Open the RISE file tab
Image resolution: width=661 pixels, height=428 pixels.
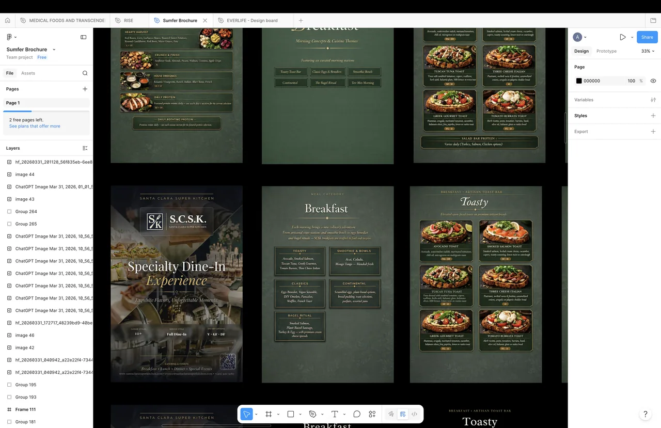tap(129, 21)
